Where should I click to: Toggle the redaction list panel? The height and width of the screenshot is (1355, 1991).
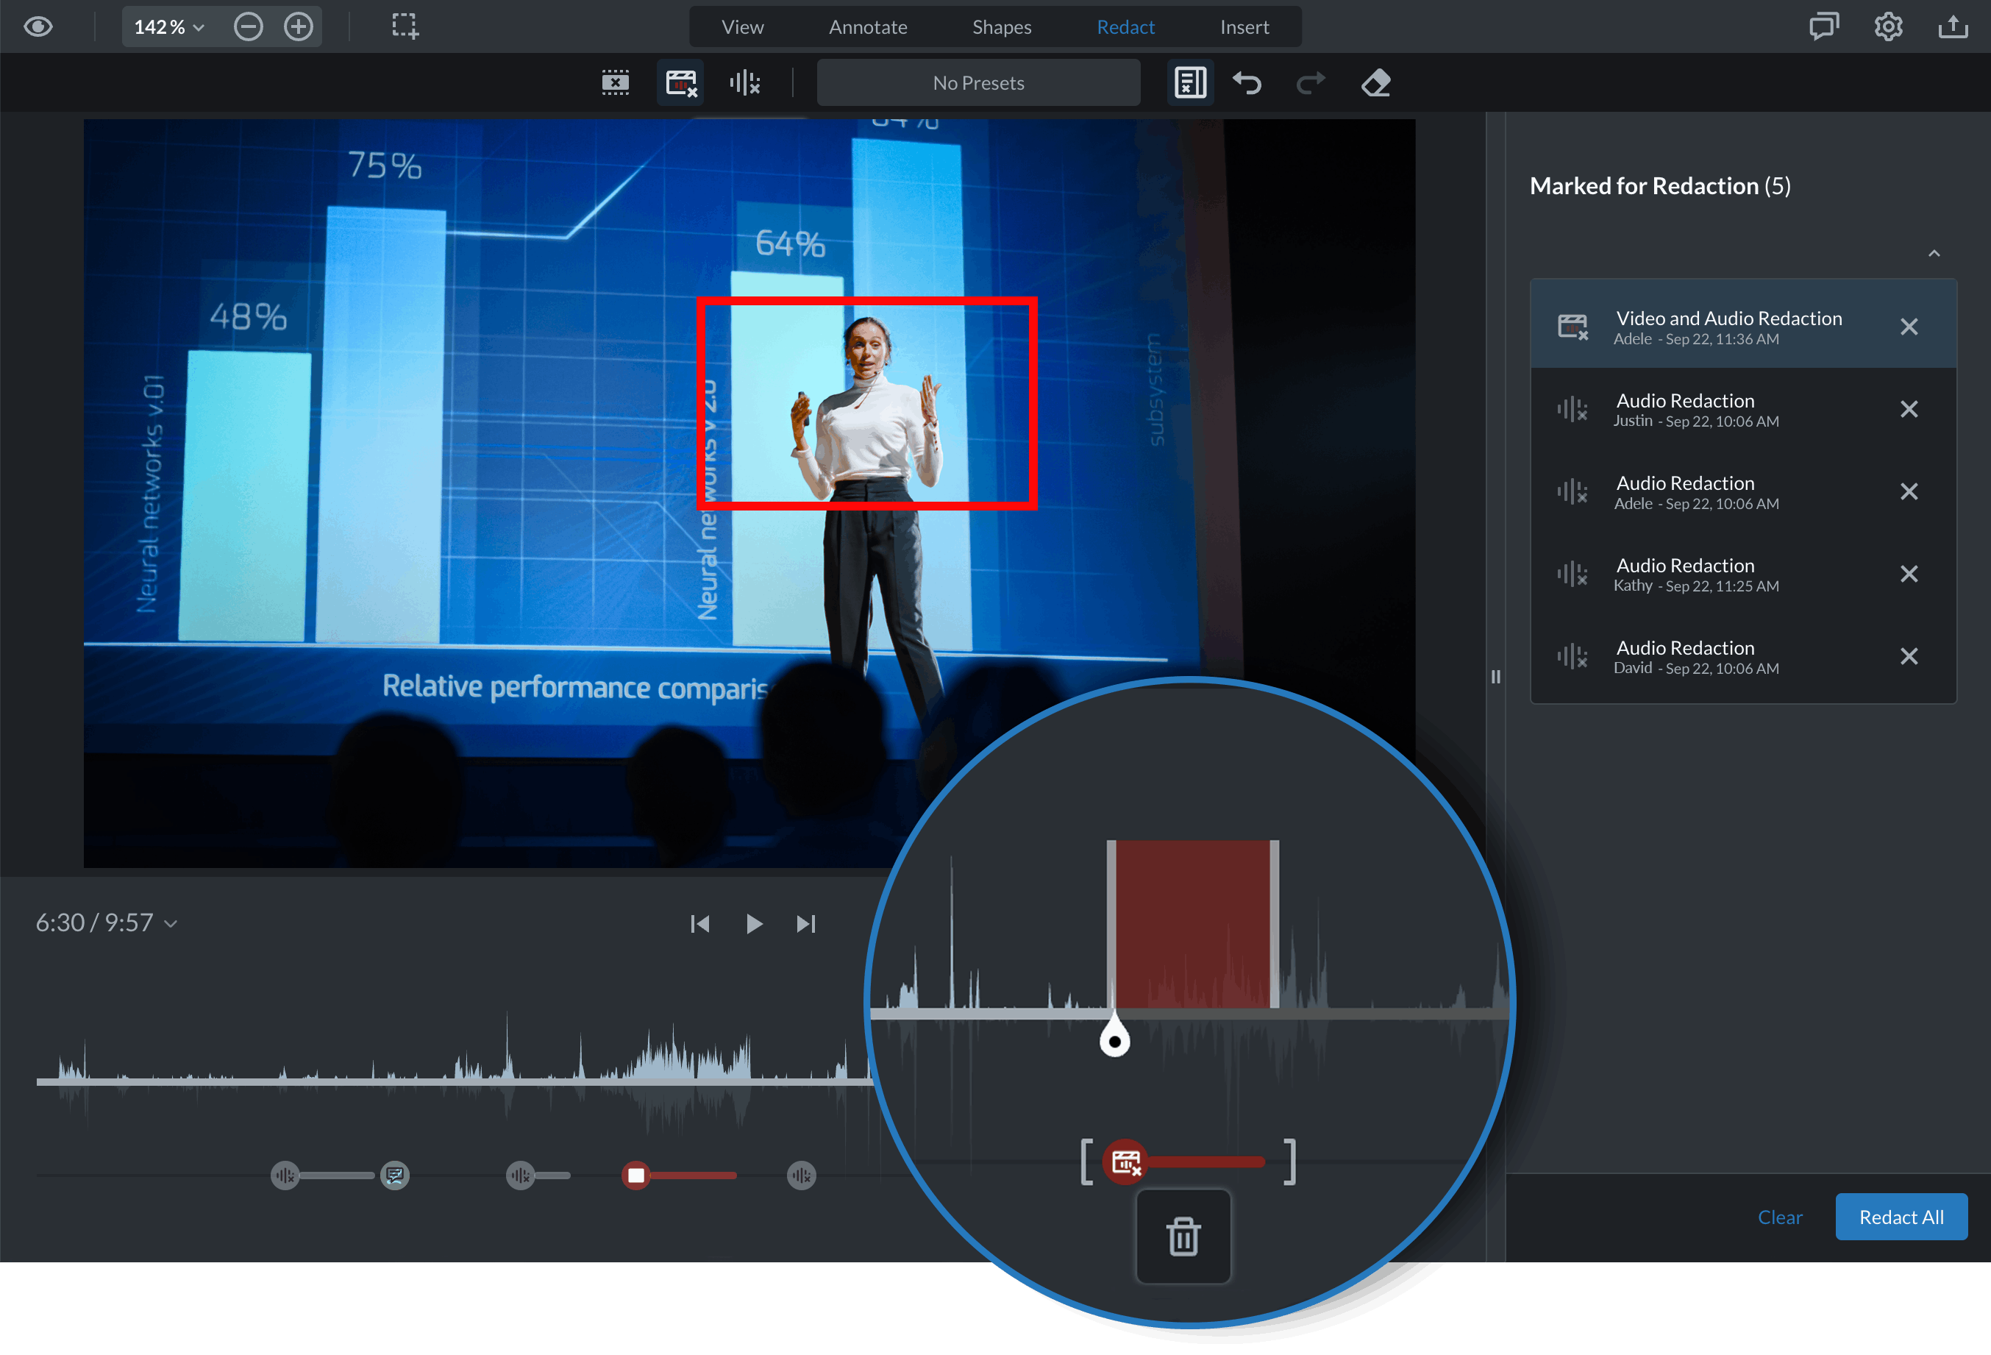click(x=1190, y=83)
